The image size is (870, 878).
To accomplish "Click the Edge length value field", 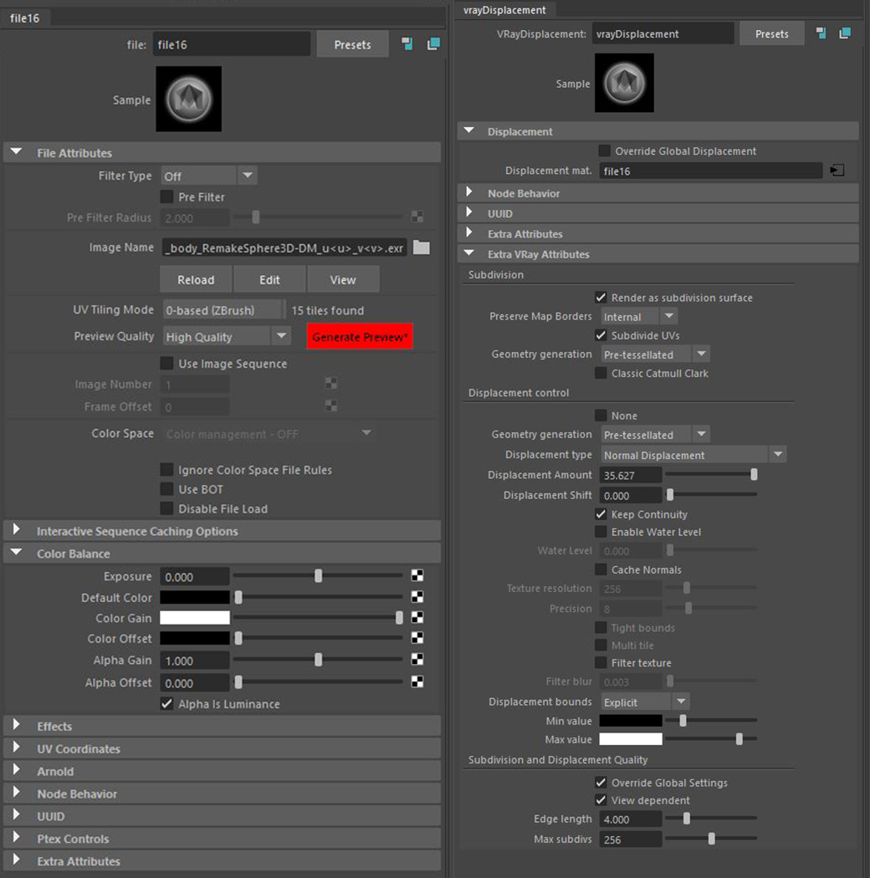I will click(631, 819).
